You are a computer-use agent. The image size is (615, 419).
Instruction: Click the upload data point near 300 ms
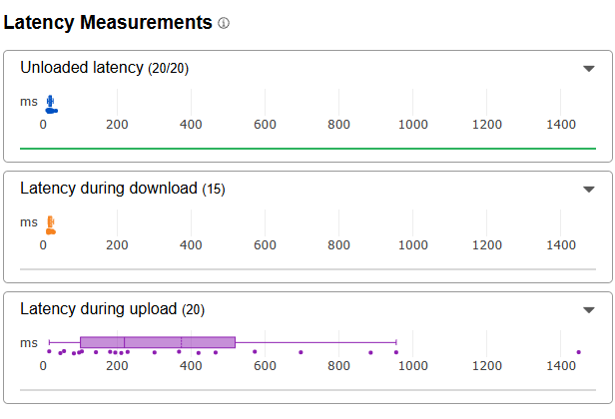[x=155, y=352]
